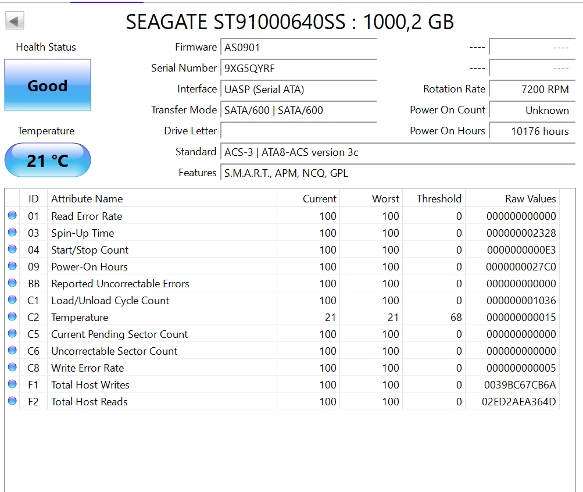Viewport: 583px width, 492px height.
Task: Select the Total Host Reads attribute name
Action: tap(90, 402)
